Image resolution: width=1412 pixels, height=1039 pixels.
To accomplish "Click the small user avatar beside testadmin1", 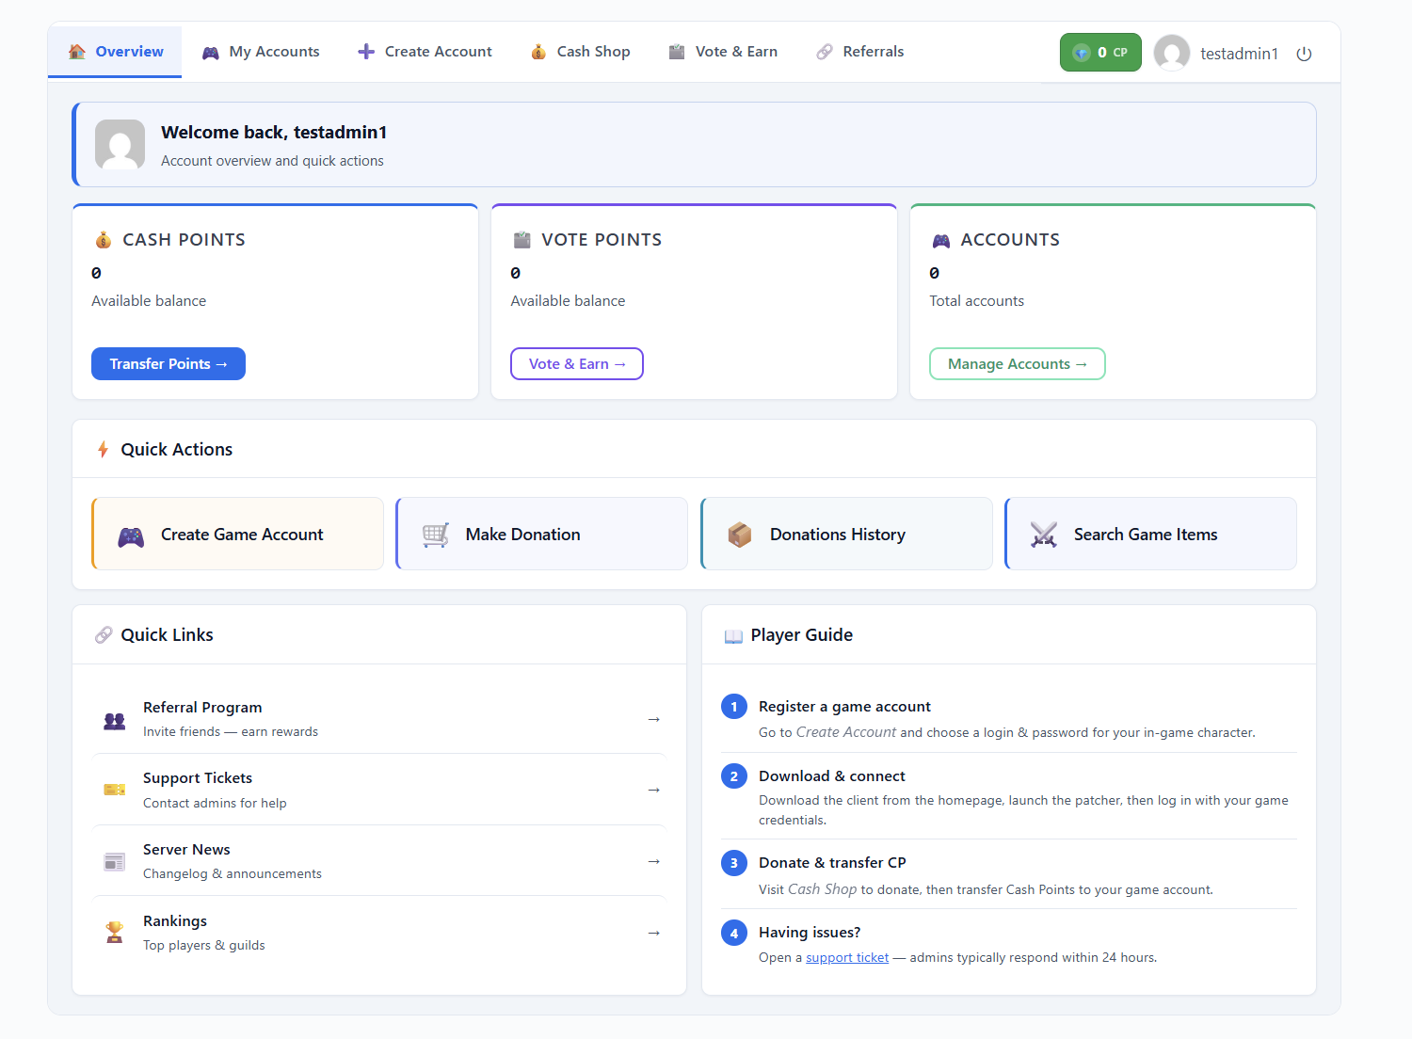I will pyautogui.click(x=1172, y=53).
